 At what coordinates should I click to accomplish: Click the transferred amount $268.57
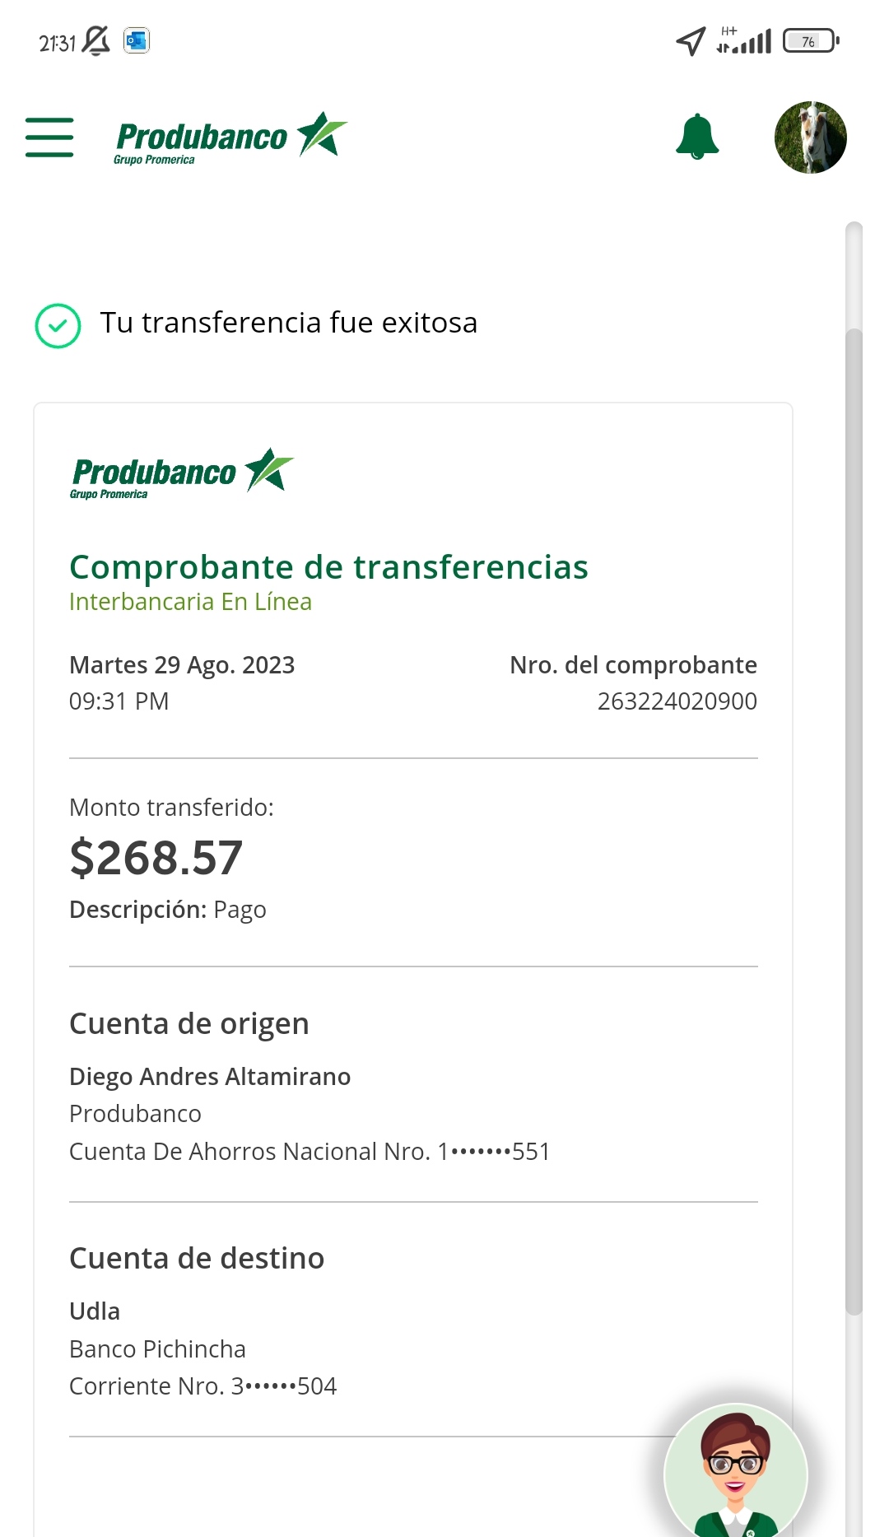(x=156, y=858)
